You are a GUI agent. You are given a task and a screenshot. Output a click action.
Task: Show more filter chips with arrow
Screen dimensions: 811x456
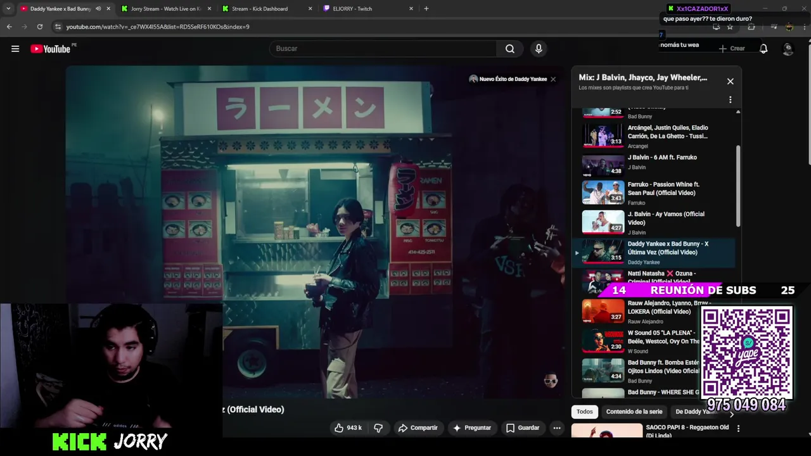click(x=732, y=414)
